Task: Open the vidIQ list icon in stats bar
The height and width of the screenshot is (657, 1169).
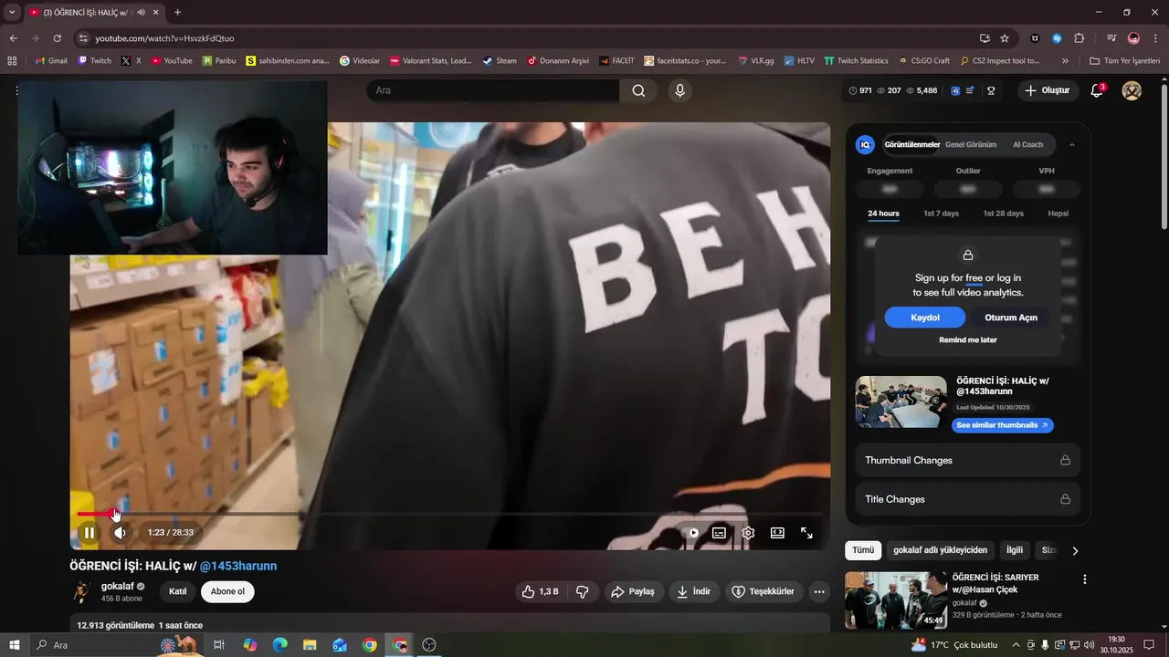Action: [x=969, y=90]
